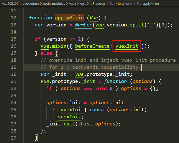This screenshot has height=143, width=179.
Task: Select vuex.js in the breadcrumb
Action: 100,4
